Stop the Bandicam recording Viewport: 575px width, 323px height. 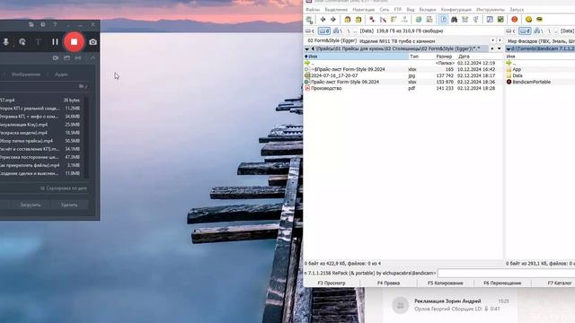point(74,42)
